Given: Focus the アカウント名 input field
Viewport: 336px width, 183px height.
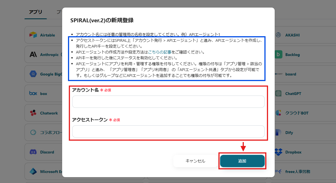Looking at the screenshot, I should point(168,102).
